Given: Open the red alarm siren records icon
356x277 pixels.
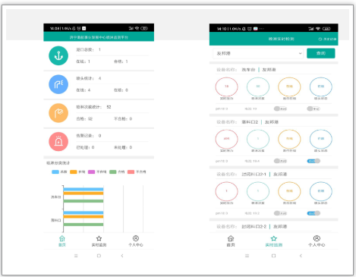Looking at the screenshot, I should point(58,141).
